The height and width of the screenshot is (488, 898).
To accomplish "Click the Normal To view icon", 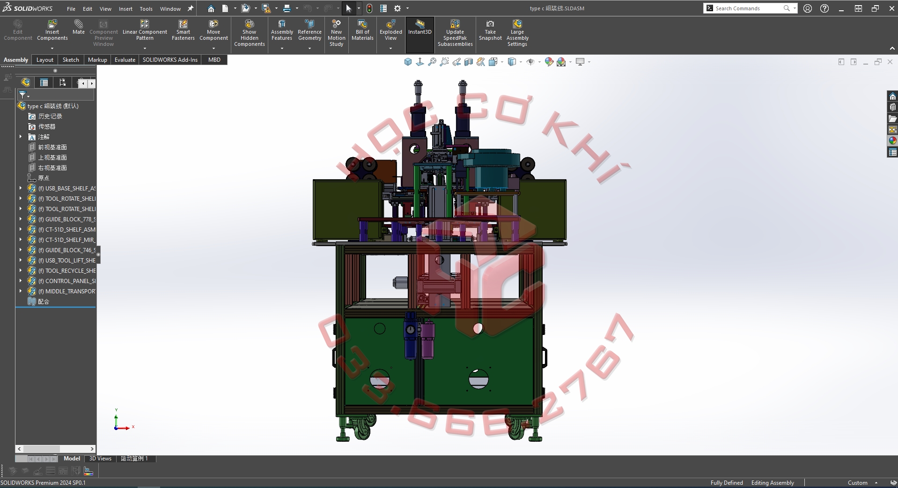I will (x=420, y=62).
